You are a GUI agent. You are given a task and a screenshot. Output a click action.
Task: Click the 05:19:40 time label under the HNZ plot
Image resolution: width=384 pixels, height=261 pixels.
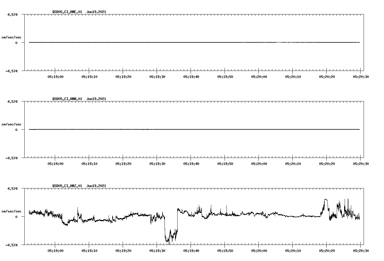(x=191, y=251)
